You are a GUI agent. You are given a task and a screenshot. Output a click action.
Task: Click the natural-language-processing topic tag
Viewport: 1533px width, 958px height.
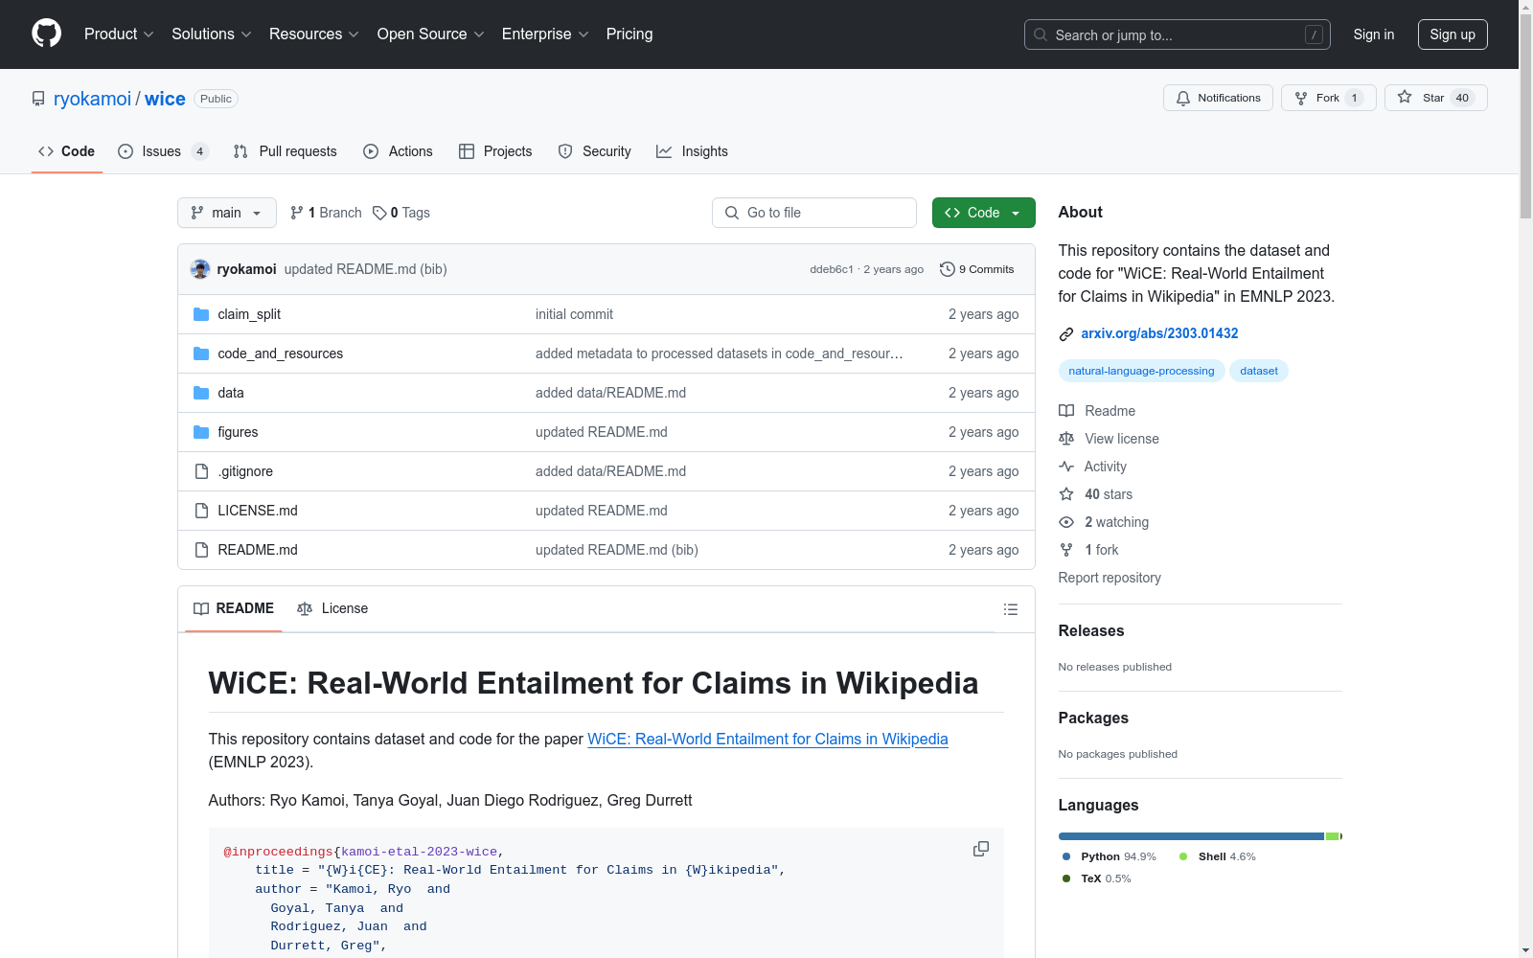click(1141, 371)
